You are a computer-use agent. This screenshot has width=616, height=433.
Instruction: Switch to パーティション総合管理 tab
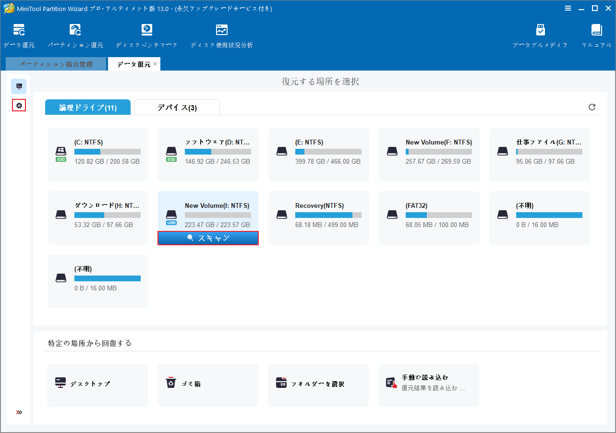[56, 63]
